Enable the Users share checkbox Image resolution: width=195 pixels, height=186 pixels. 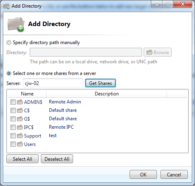(13, 144)
